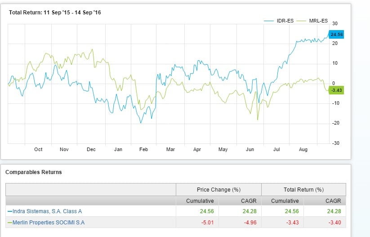Sort by Cumulative under Price Change
The width and height of the screenshot is (370, 237).
(200, 201)
